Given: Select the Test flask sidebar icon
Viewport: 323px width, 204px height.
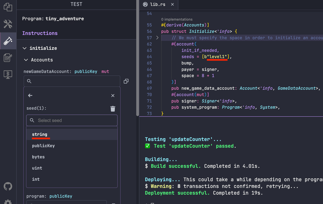Looking at the screenshot, I should click(8, 41).
